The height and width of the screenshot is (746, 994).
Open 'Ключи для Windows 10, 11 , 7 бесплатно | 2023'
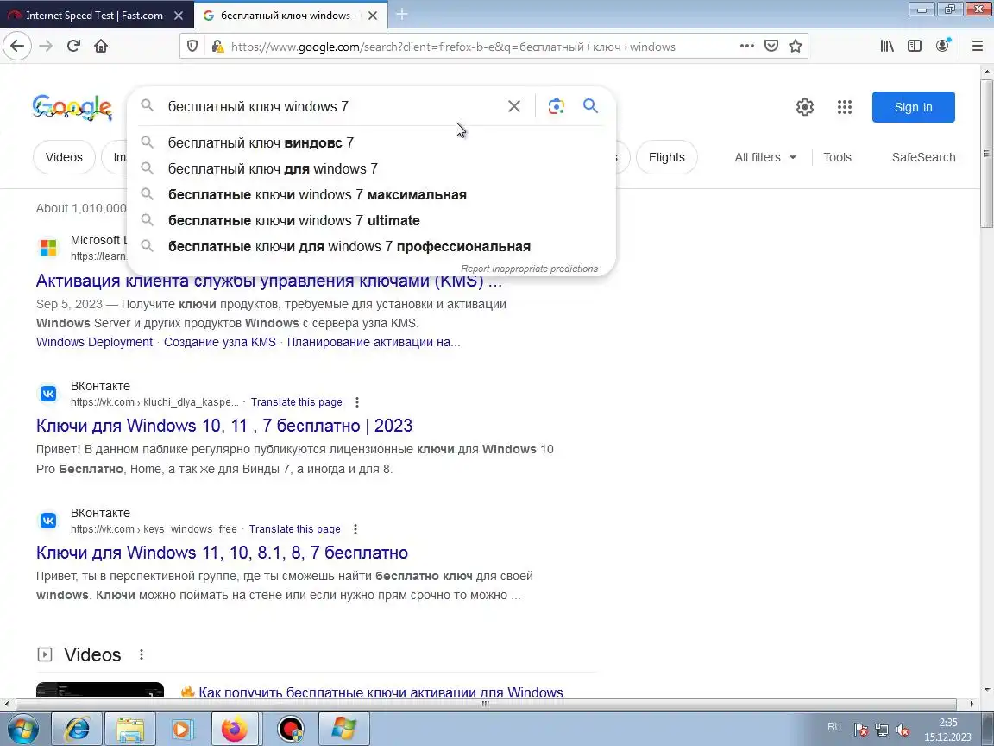pos(224,426)
